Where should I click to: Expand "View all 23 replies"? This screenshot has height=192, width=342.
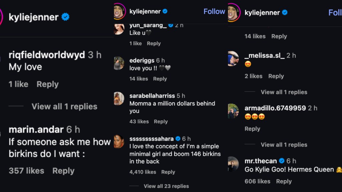click(166, 186)
